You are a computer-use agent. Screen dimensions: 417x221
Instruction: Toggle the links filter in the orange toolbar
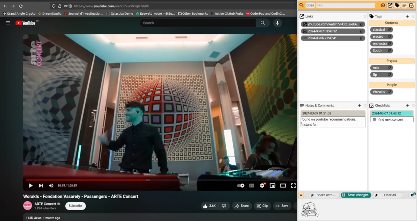pyautogui.click(x=390, y=5)
